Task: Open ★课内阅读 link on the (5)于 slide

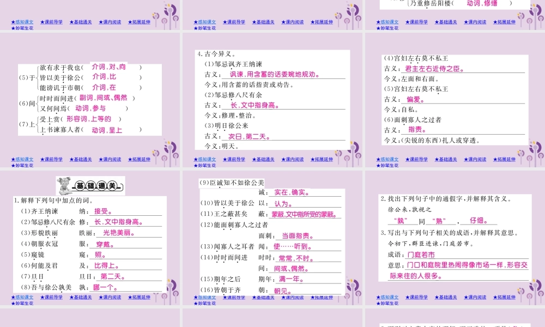Action: point(110,160)
